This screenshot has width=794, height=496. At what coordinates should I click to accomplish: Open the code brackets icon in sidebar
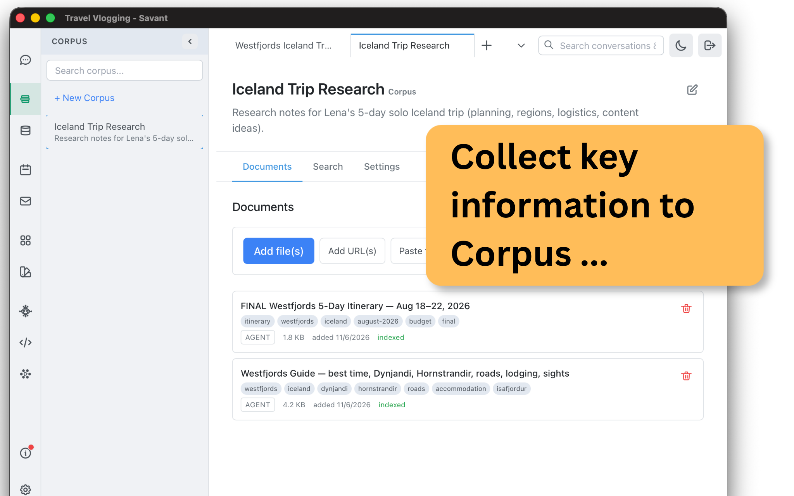tap(26, 342)
